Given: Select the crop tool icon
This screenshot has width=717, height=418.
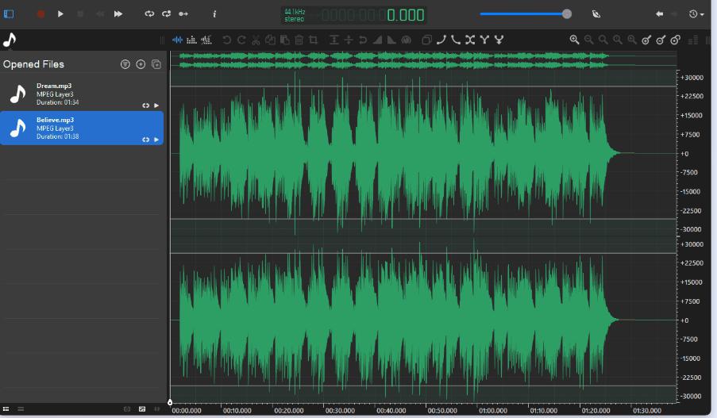Looking at the screenshot, I should (314, 40).
